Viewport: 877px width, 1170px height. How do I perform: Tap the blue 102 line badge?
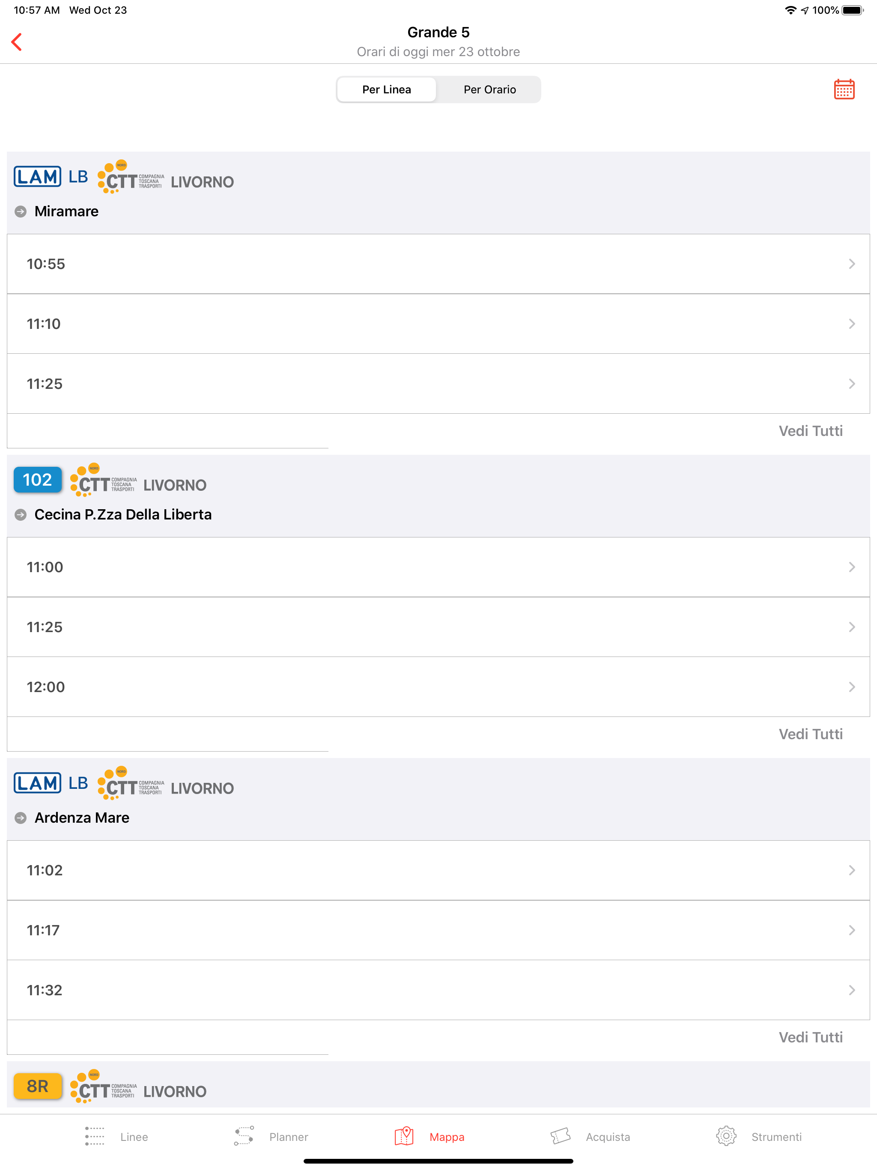coord(38,480)
